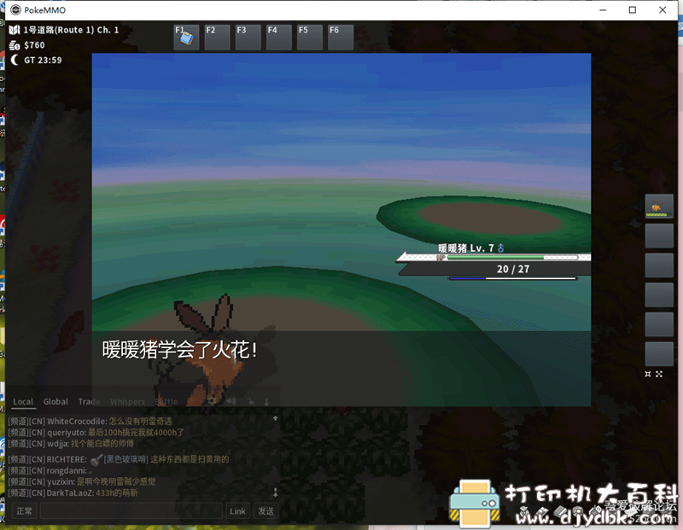Open the 正常 chat mode selector

(25, 511)
